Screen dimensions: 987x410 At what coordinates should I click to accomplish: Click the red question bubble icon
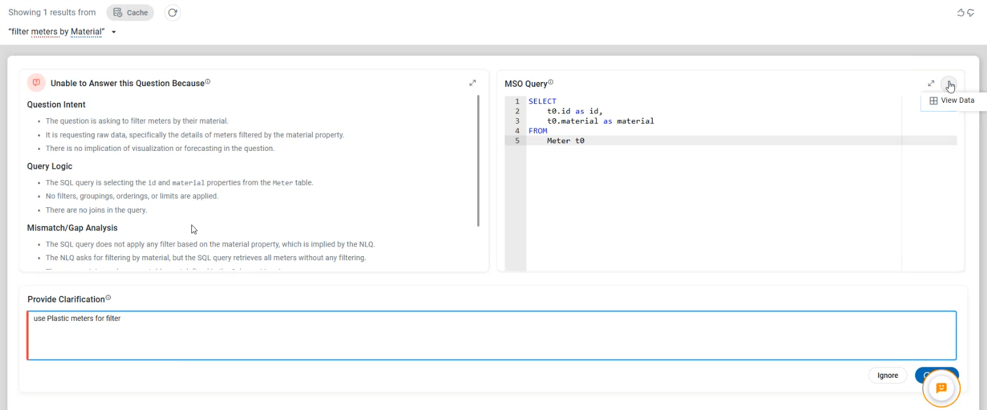click(x=36, y=83)
